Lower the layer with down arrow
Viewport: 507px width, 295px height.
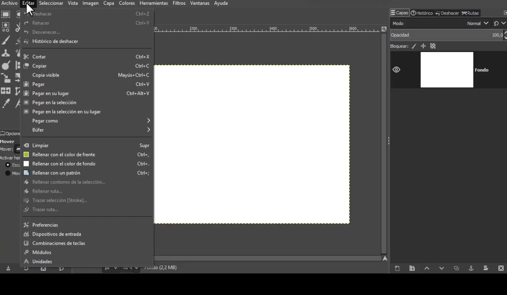click(x=441, y=268)
